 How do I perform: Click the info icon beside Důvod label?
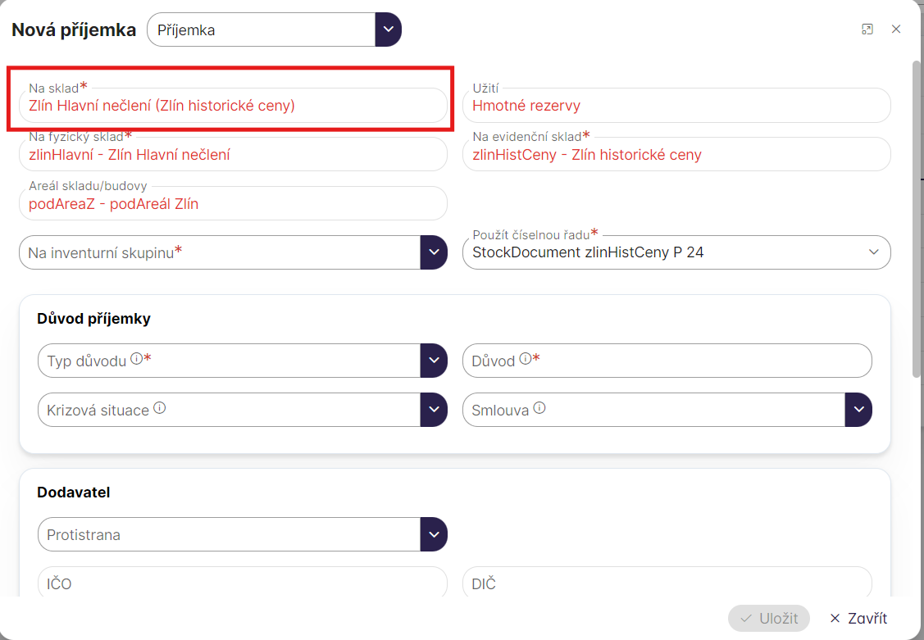coord(525,359)
